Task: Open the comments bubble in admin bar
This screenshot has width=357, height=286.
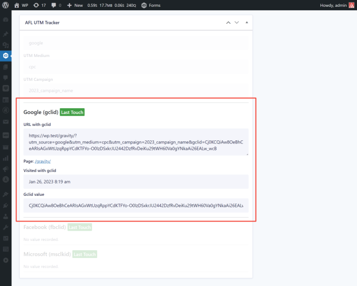Action: [56, 5]
